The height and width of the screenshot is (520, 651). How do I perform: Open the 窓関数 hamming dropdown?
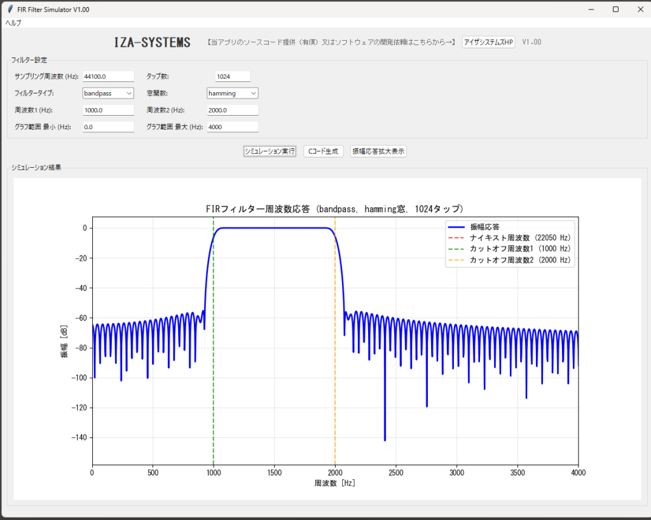(233, 93)
